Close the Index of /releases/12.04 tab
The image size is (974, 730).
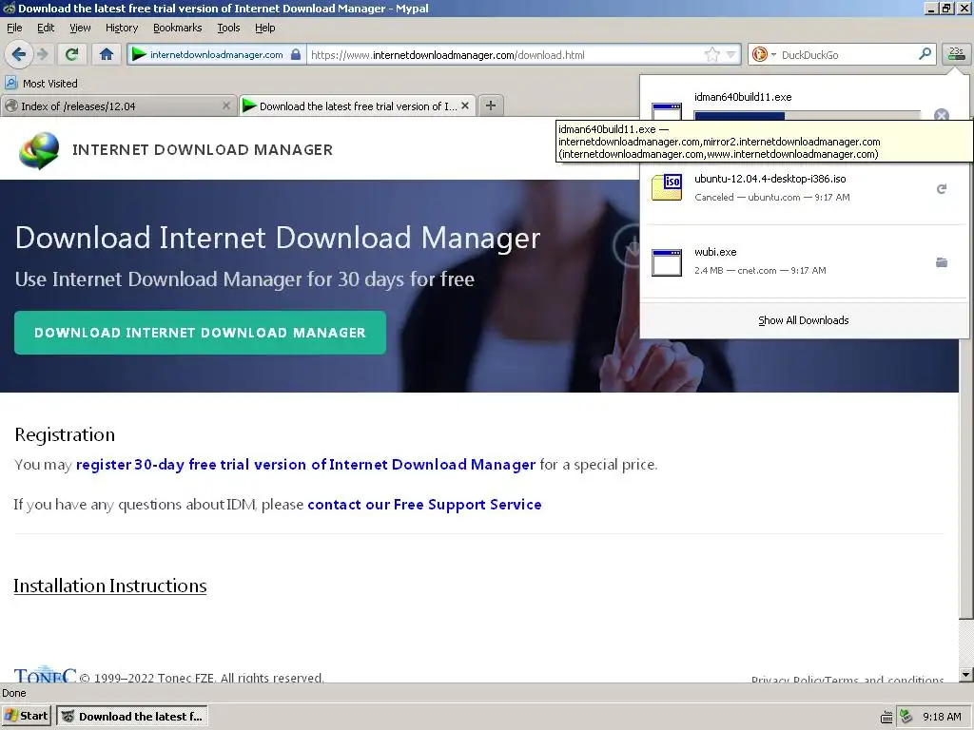(226, 106)
